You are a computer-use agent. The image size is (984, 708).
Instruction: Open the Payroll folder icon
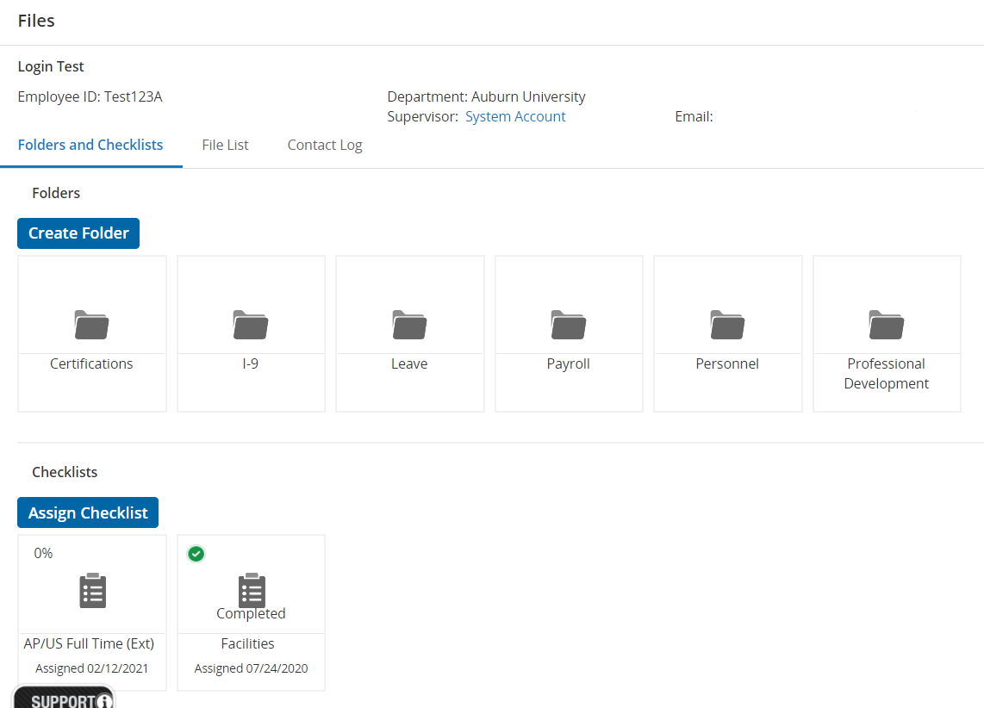tap(569, 325)
